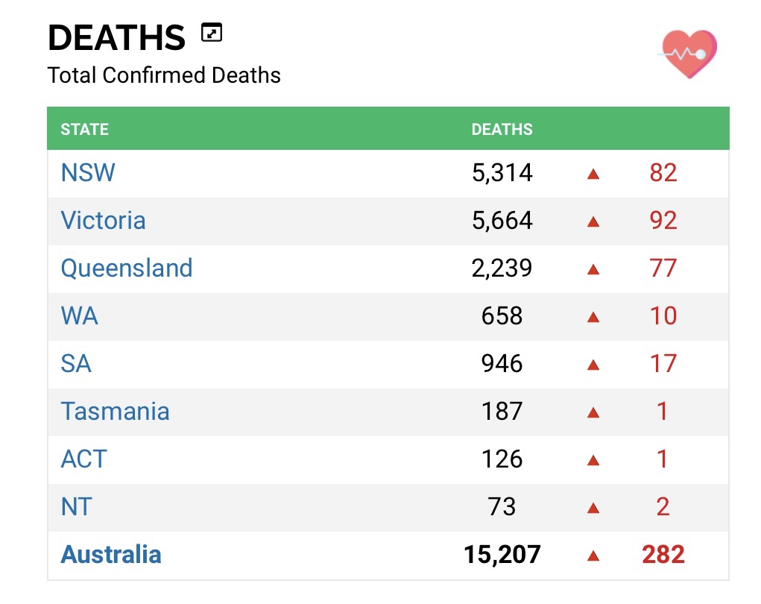Click the red triangle in NSW row
This screenshot has width=761, height=604.
pos(593,174)
